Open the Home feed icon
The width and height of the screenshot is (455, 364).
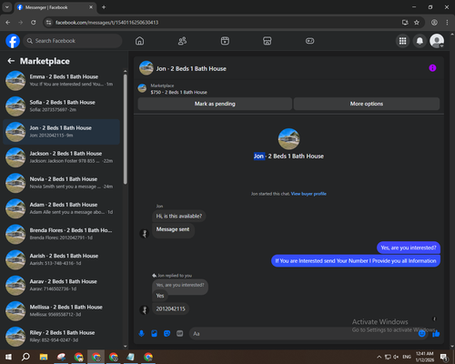tap(139, 41)
